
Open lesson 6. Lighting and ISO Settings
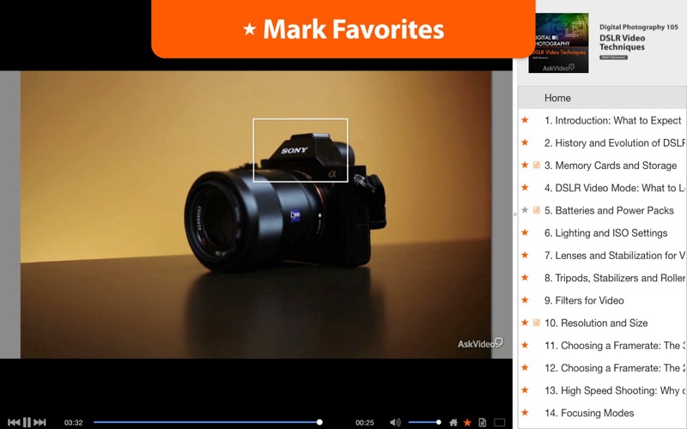[x=606, y=233]
